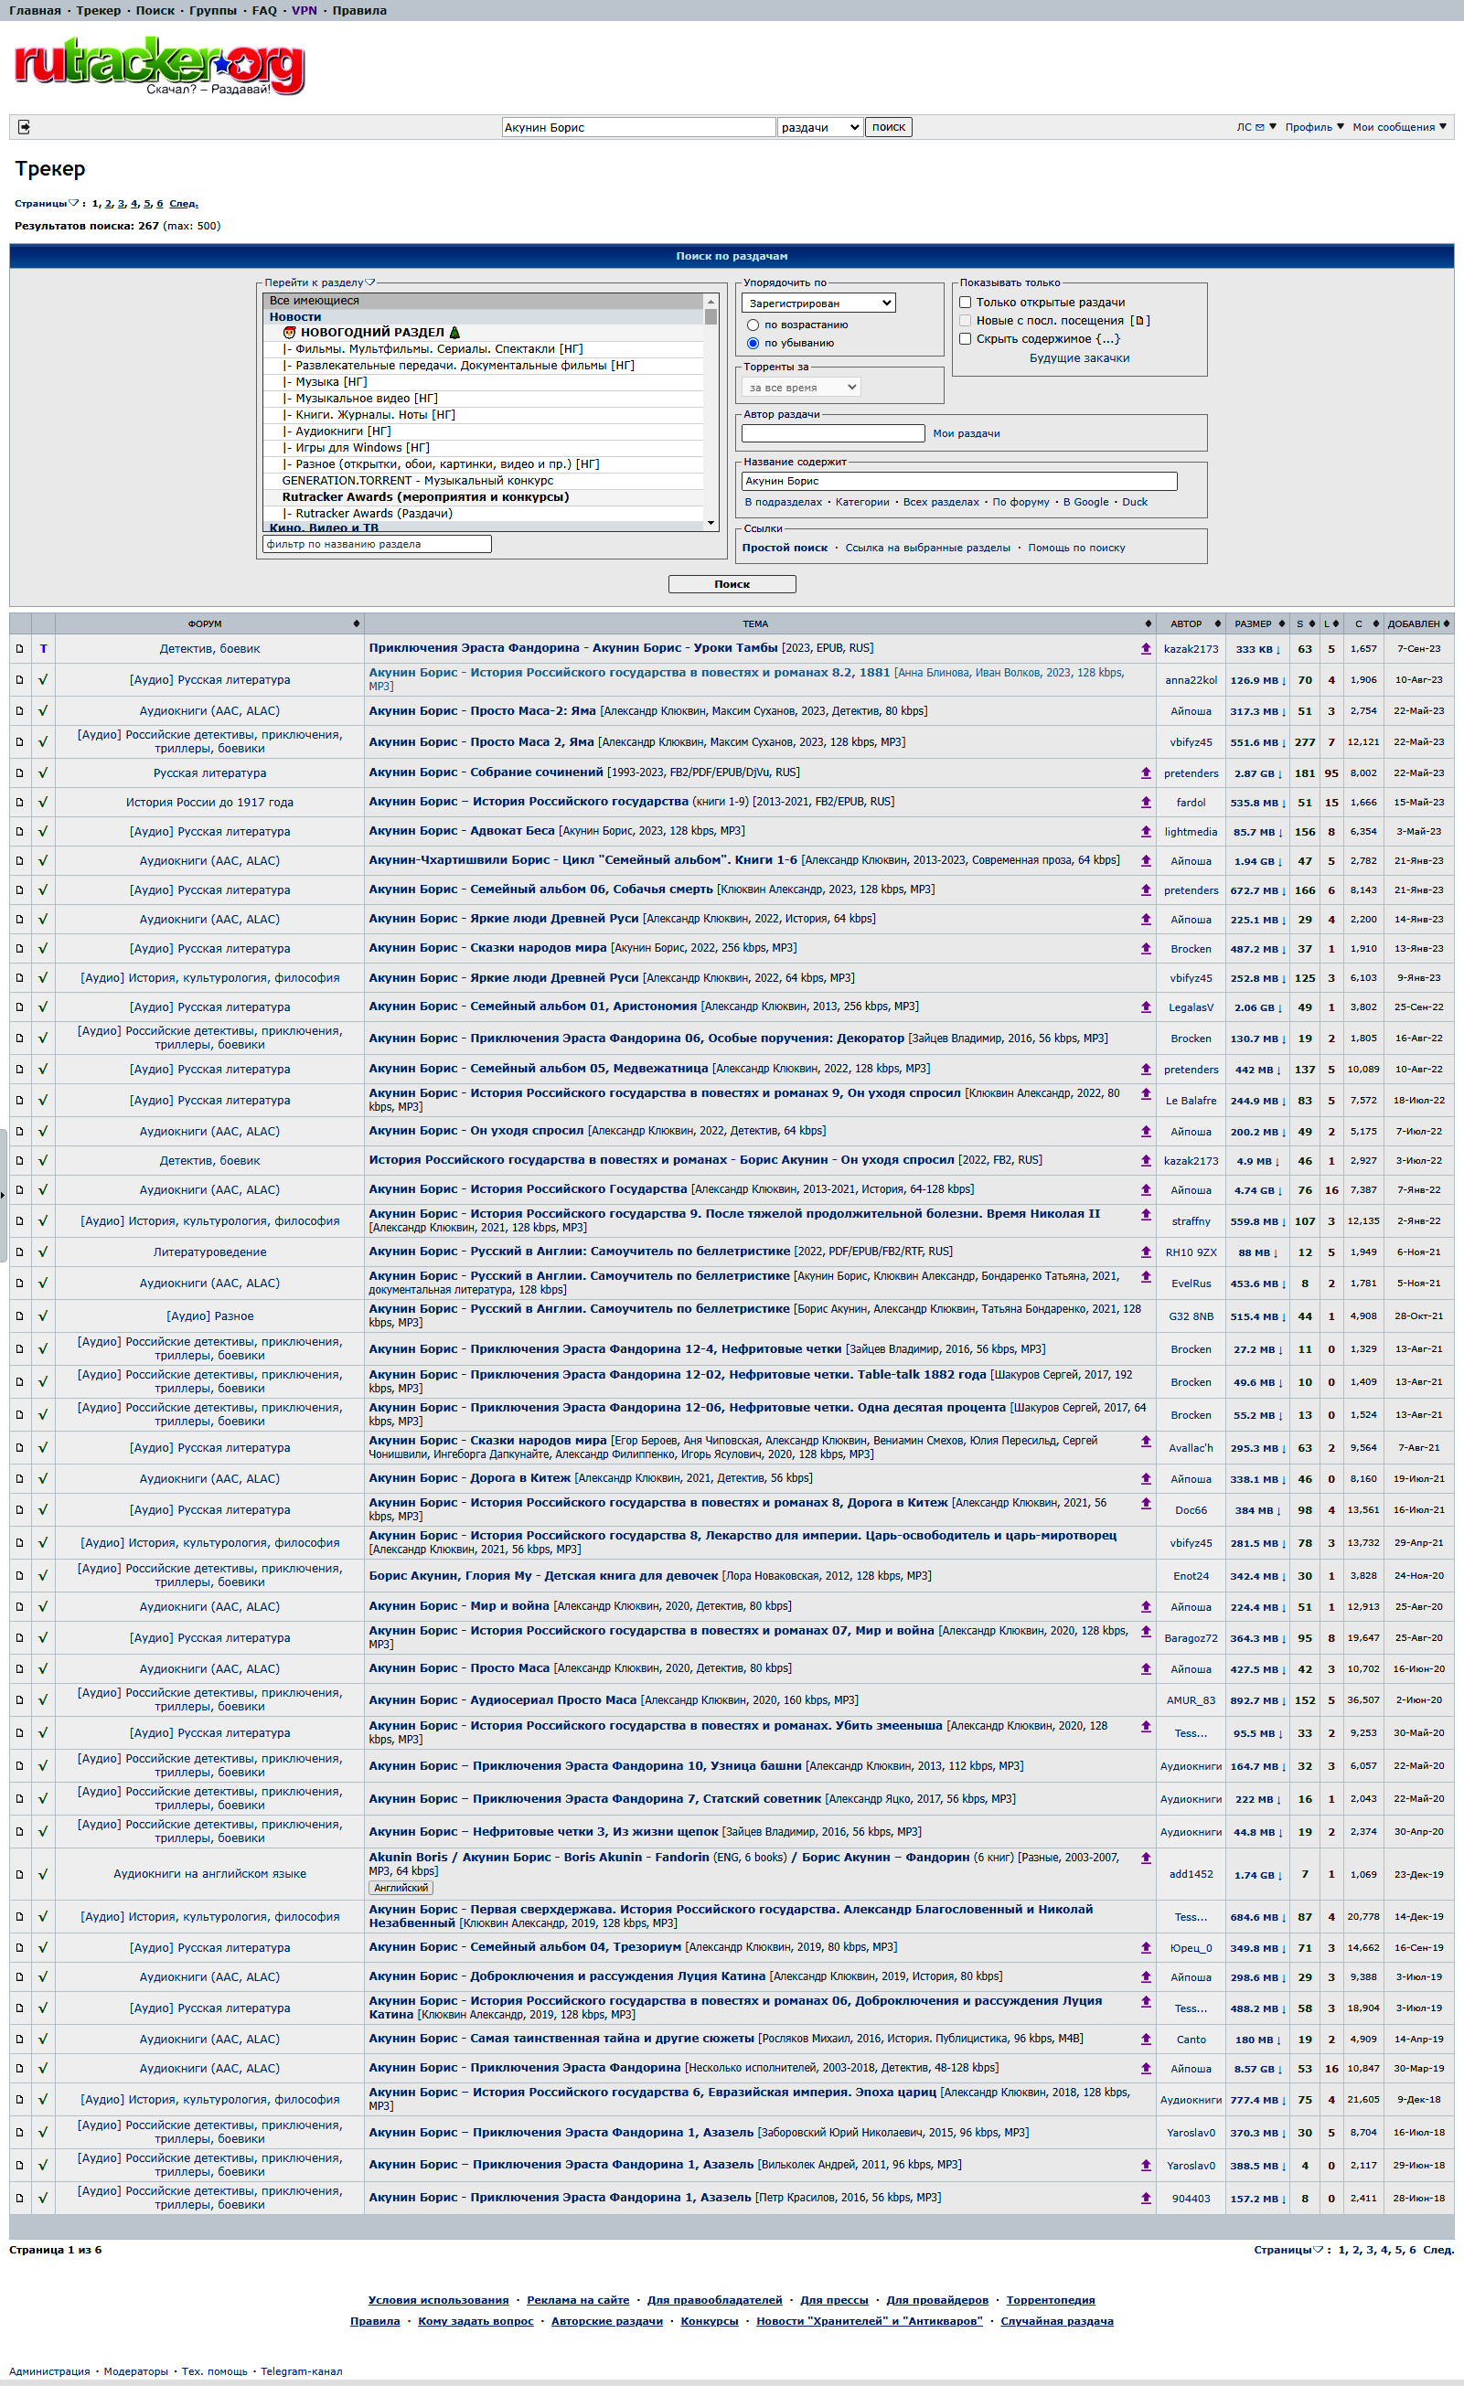Click magnet arrow for Медвежатница row

pos(1145,1069)
